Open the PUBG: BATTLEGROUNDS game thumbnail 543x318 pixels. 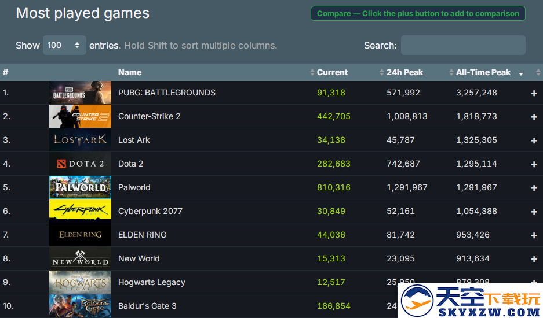(x=81, y=93)
